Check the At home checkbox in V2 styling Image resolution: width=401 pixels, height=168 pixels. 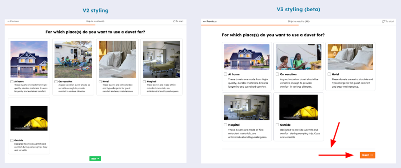click(x=12, y=82)
